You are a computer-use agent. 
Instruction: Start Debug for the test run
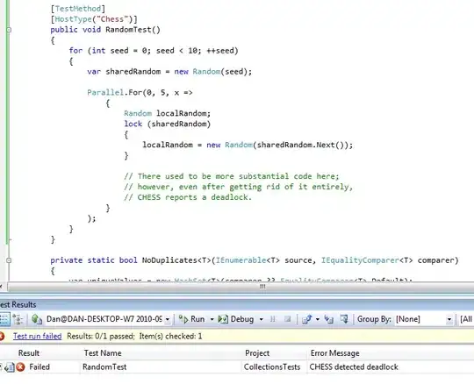pyautogui.click(x=236, y=319)
